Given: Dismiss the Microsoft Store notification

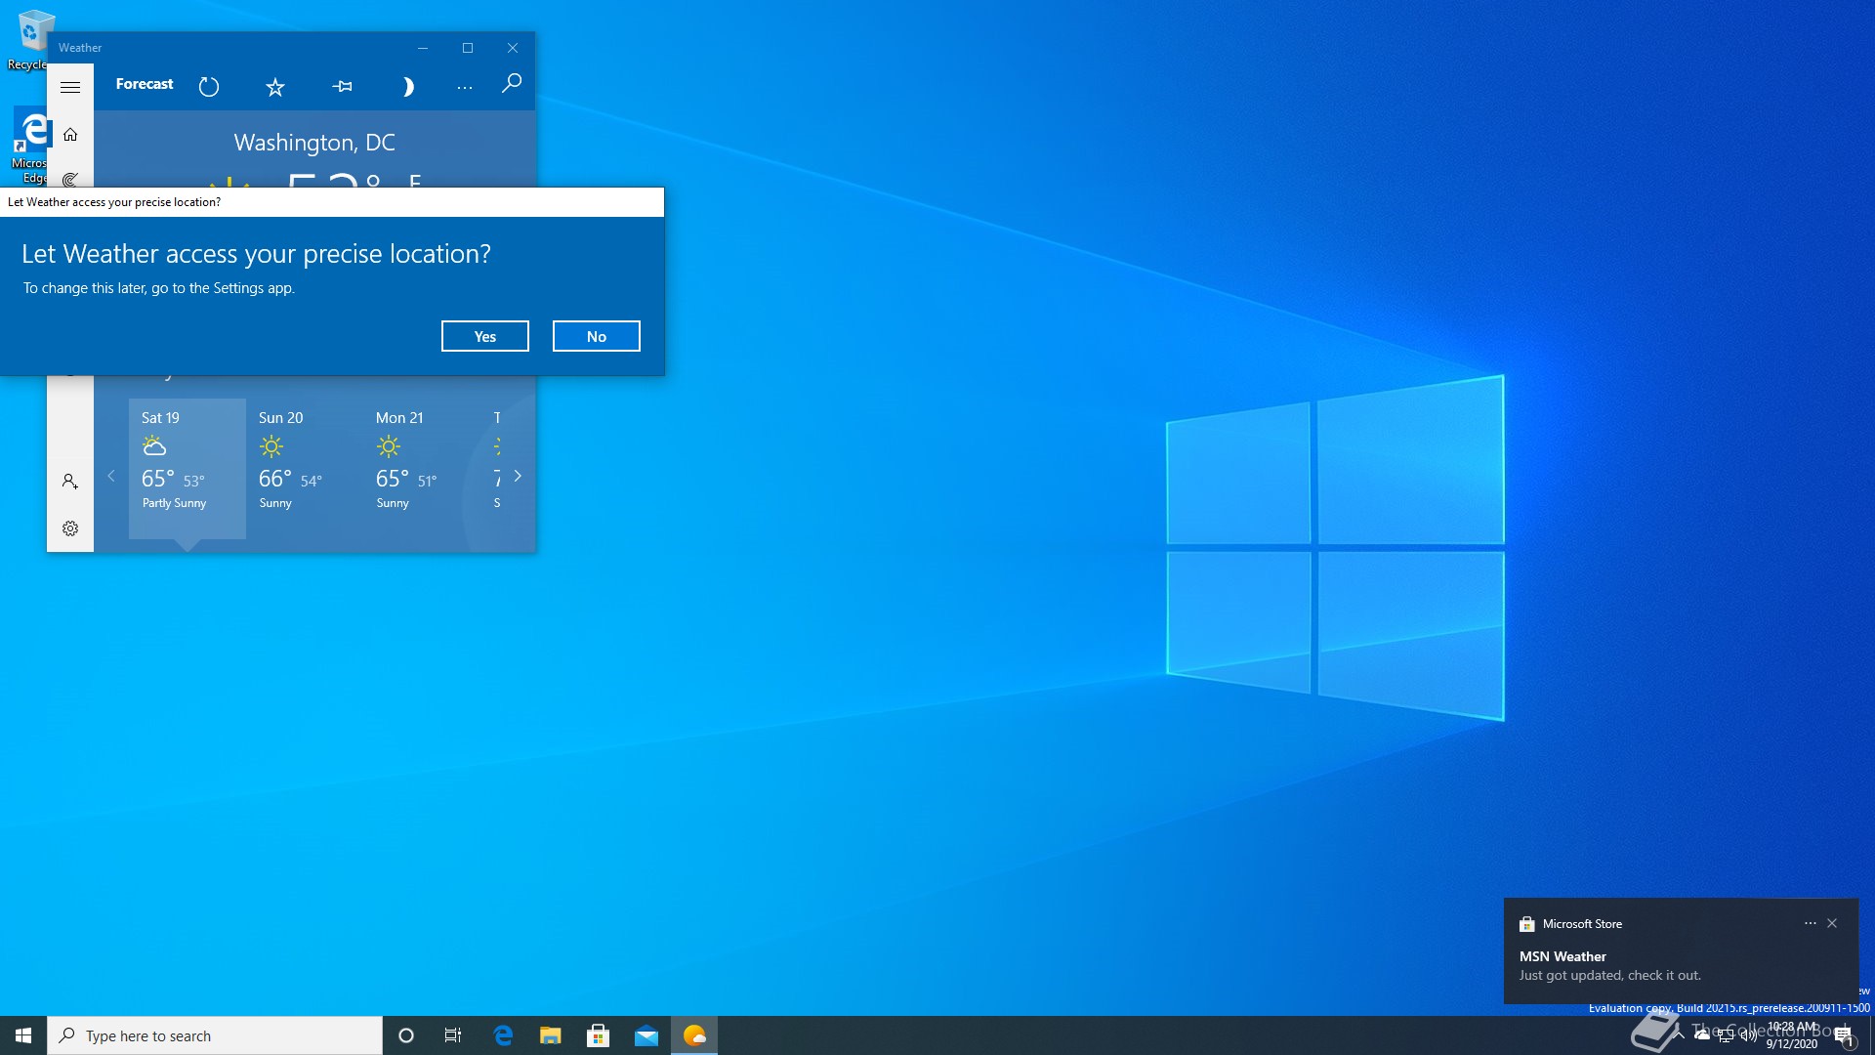Looking at the screenshot, I should coord(1832,923).
